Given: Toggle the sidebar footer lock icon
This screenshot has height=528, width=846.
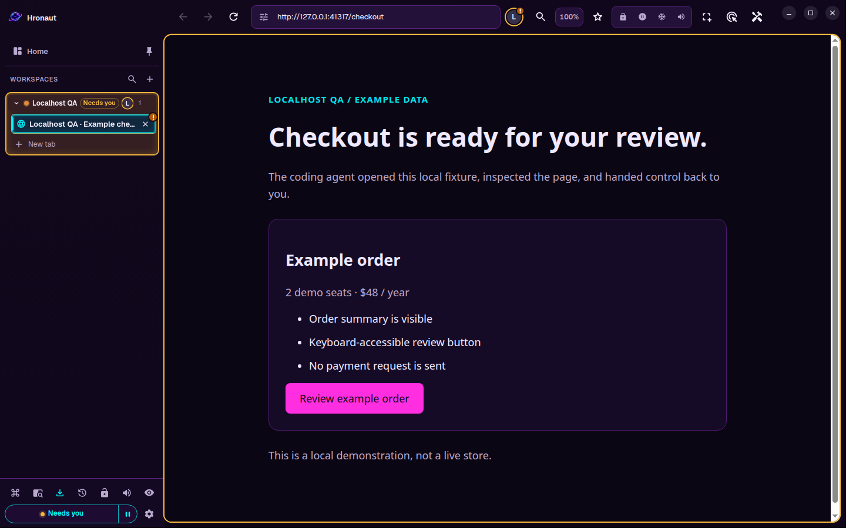Looking at the screenshot, I should [105, 493].
